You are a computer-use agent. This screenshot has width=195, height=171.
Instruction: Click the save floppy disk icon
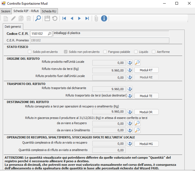[47, 18]
